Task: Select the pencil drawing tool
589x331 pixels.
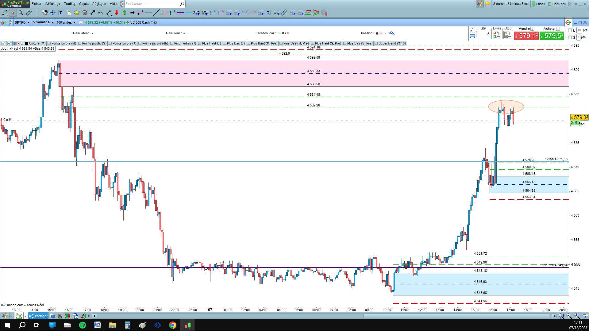Action: (5, 13)
